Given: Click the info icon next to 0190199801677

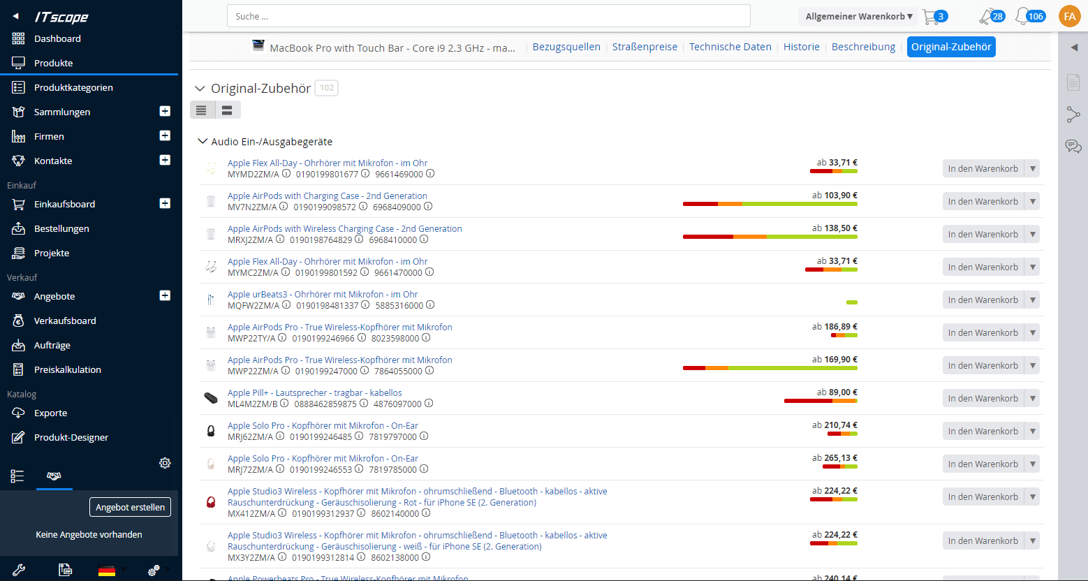Looking at the screenshot, I should click(x=365, y=174).
